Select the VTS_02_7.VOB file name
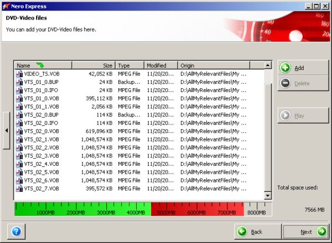Viewport: 332px width, 243px height. [41, 189]
